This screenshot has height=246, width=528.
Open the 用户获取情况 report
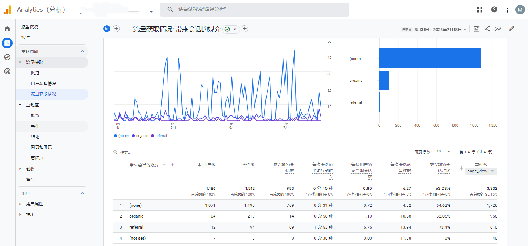tap(43, 84)
